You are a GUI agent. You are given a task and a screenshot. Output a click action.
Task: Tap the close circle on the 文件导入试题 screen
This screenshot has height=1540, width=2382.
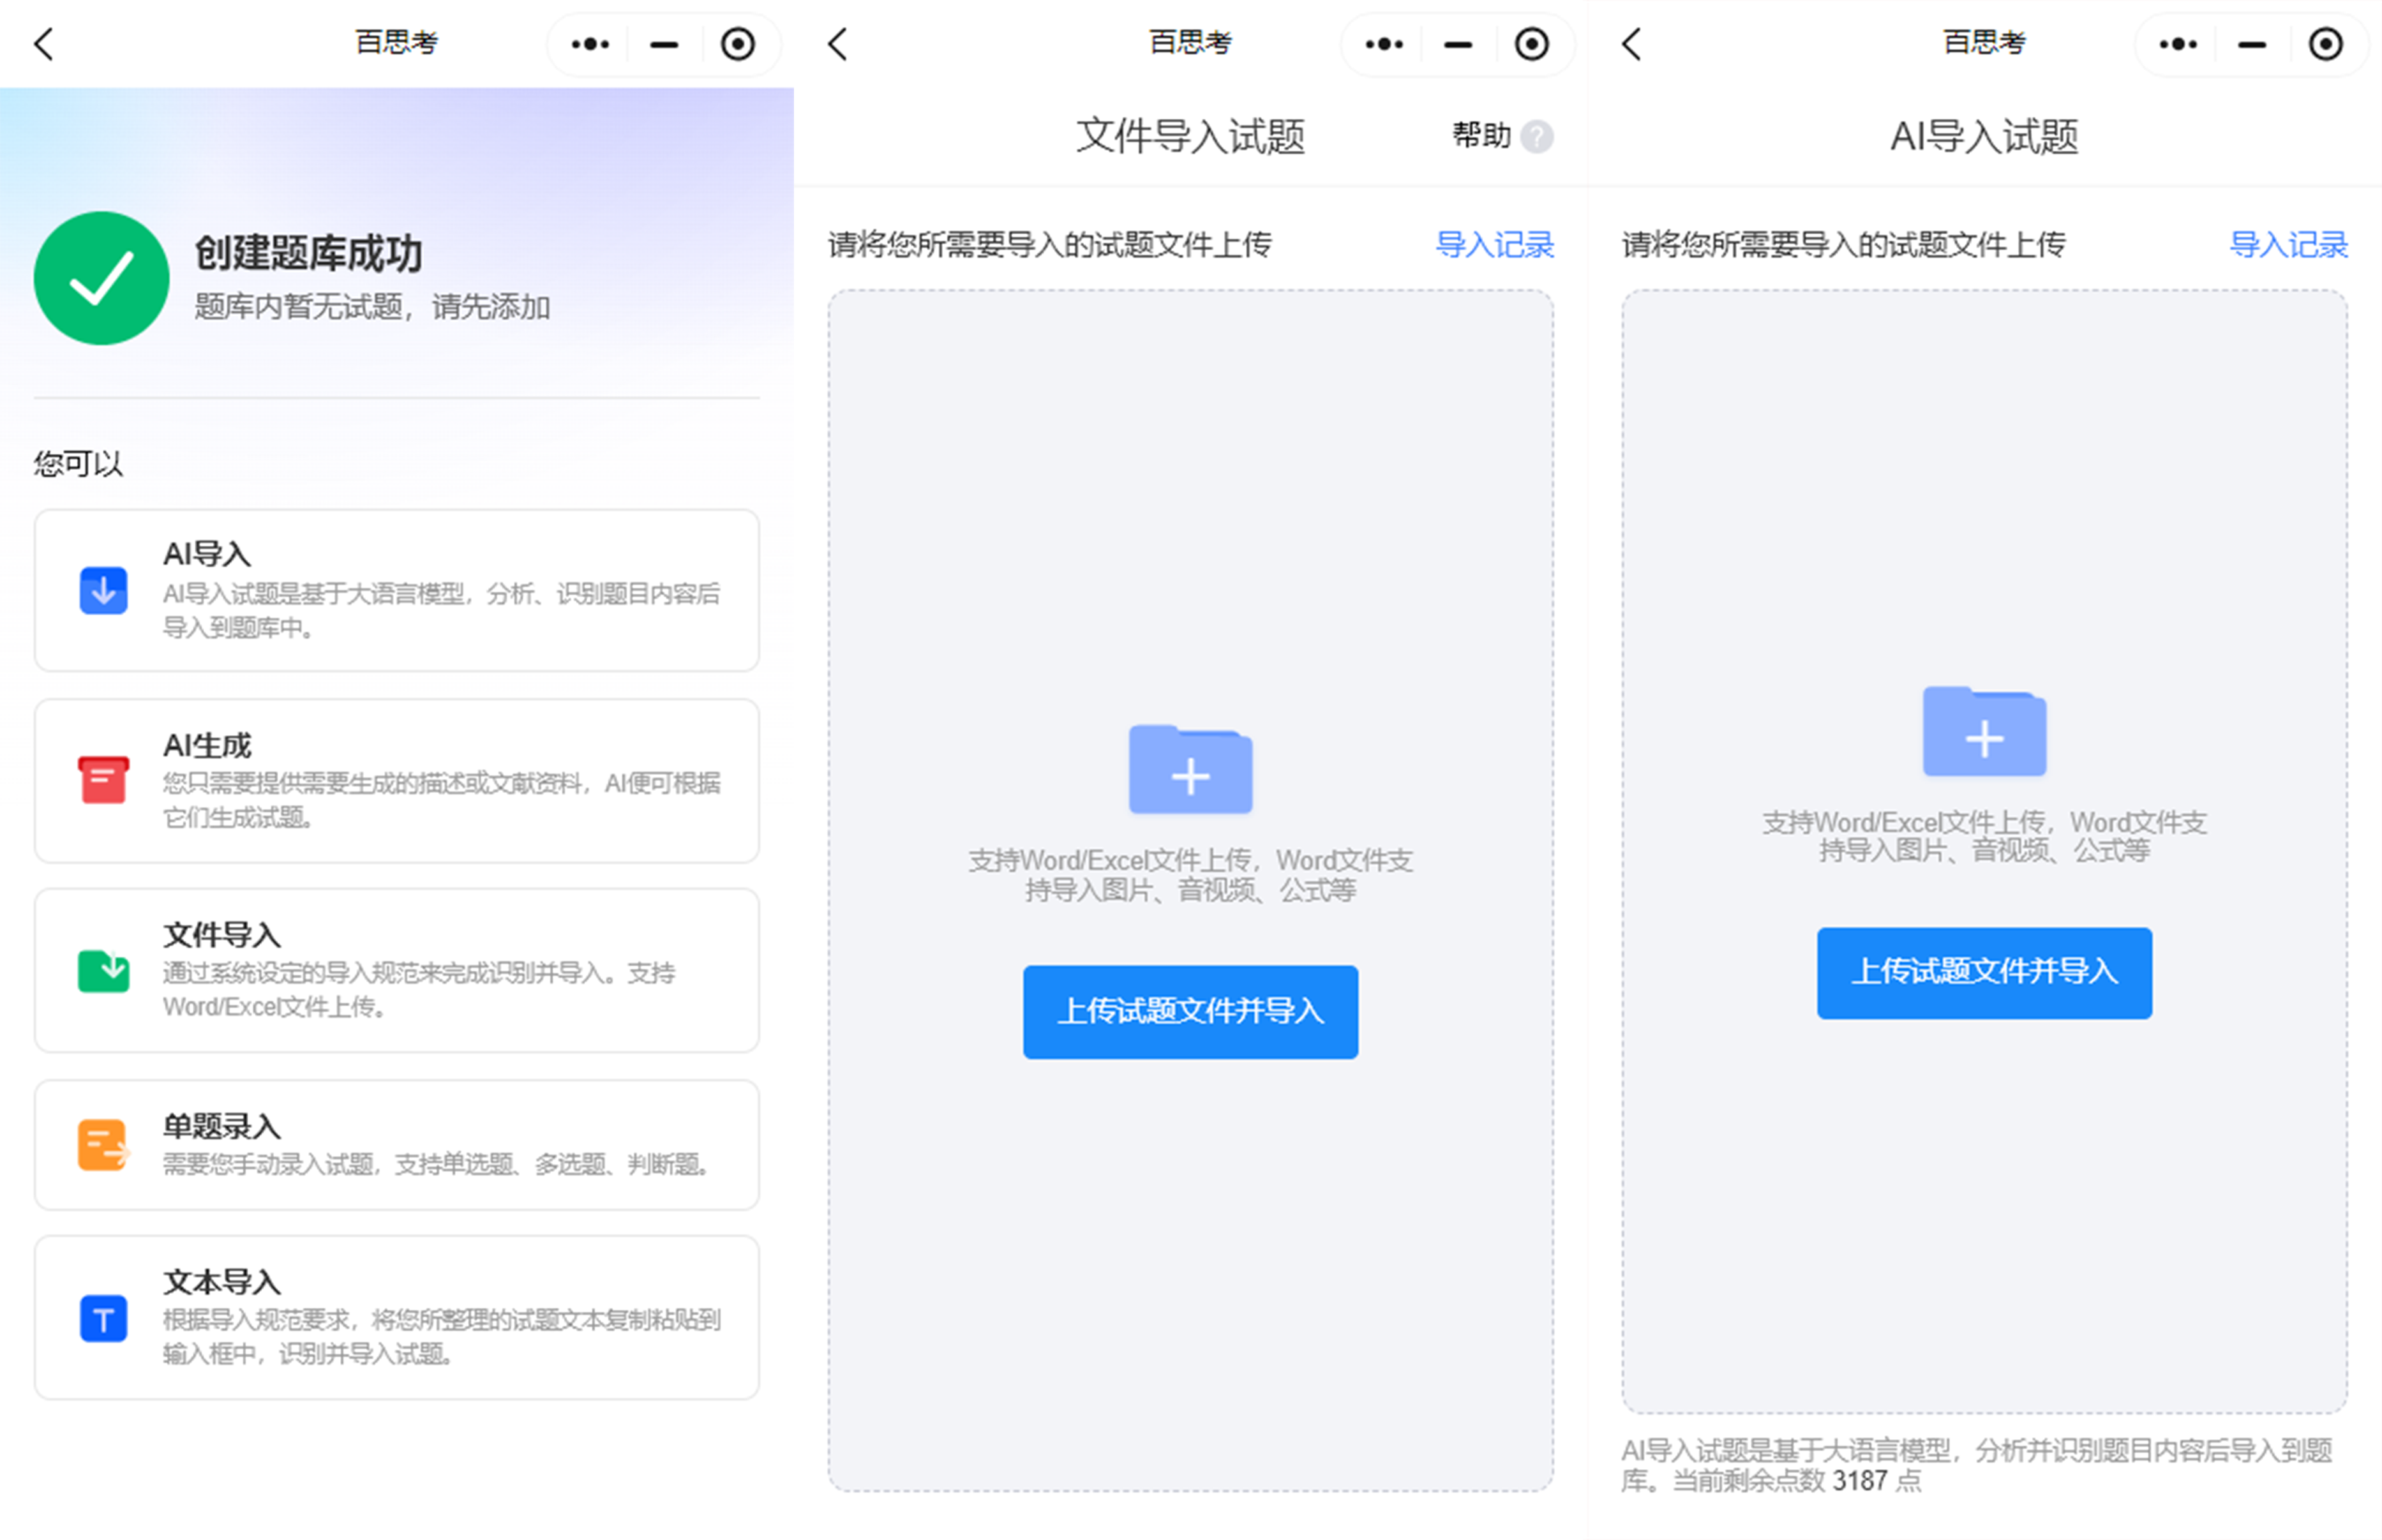click(1532, 44)
